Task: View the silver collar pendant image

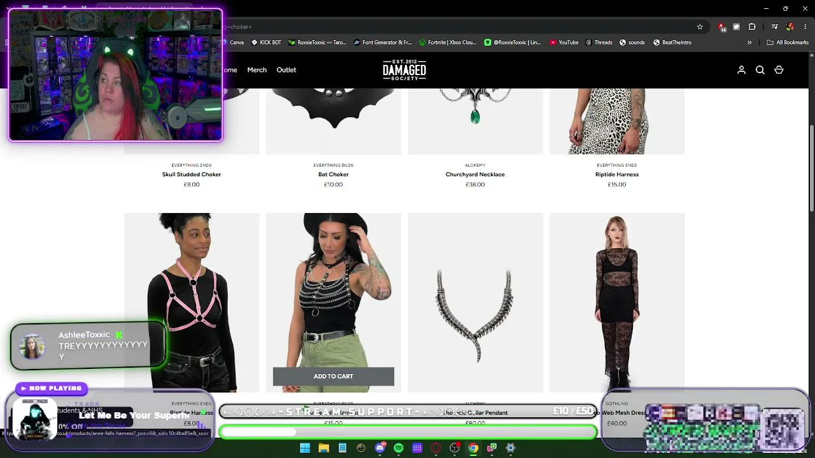Action: pos(476,303)
